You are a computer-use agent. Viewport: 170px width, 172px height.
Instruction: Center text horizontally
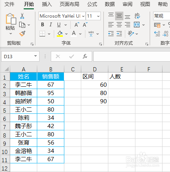[119, 24]
